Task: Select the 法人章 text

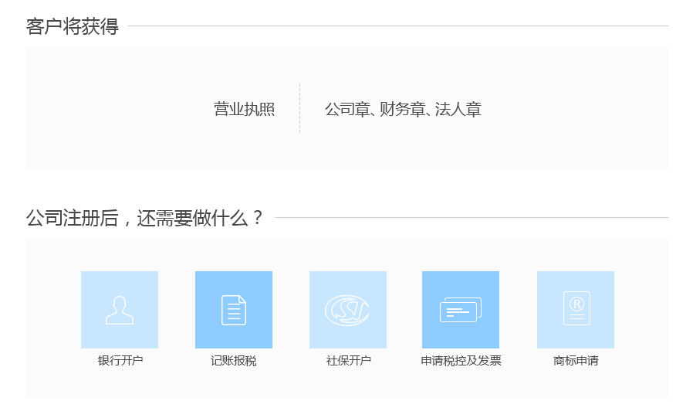Action: click(x=458, y=110)
